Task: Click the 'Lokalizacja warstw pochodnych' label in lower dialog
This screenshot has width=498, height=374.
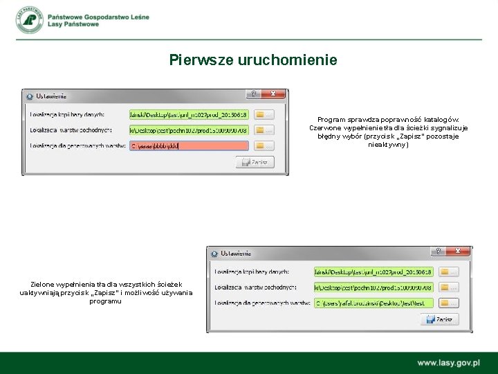Action: click(x=255, y=287)
